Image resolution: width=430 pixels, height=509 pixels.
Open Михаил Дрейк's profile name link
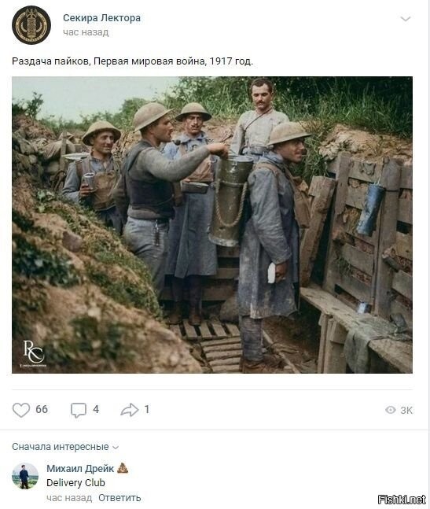tap(80, 468)
